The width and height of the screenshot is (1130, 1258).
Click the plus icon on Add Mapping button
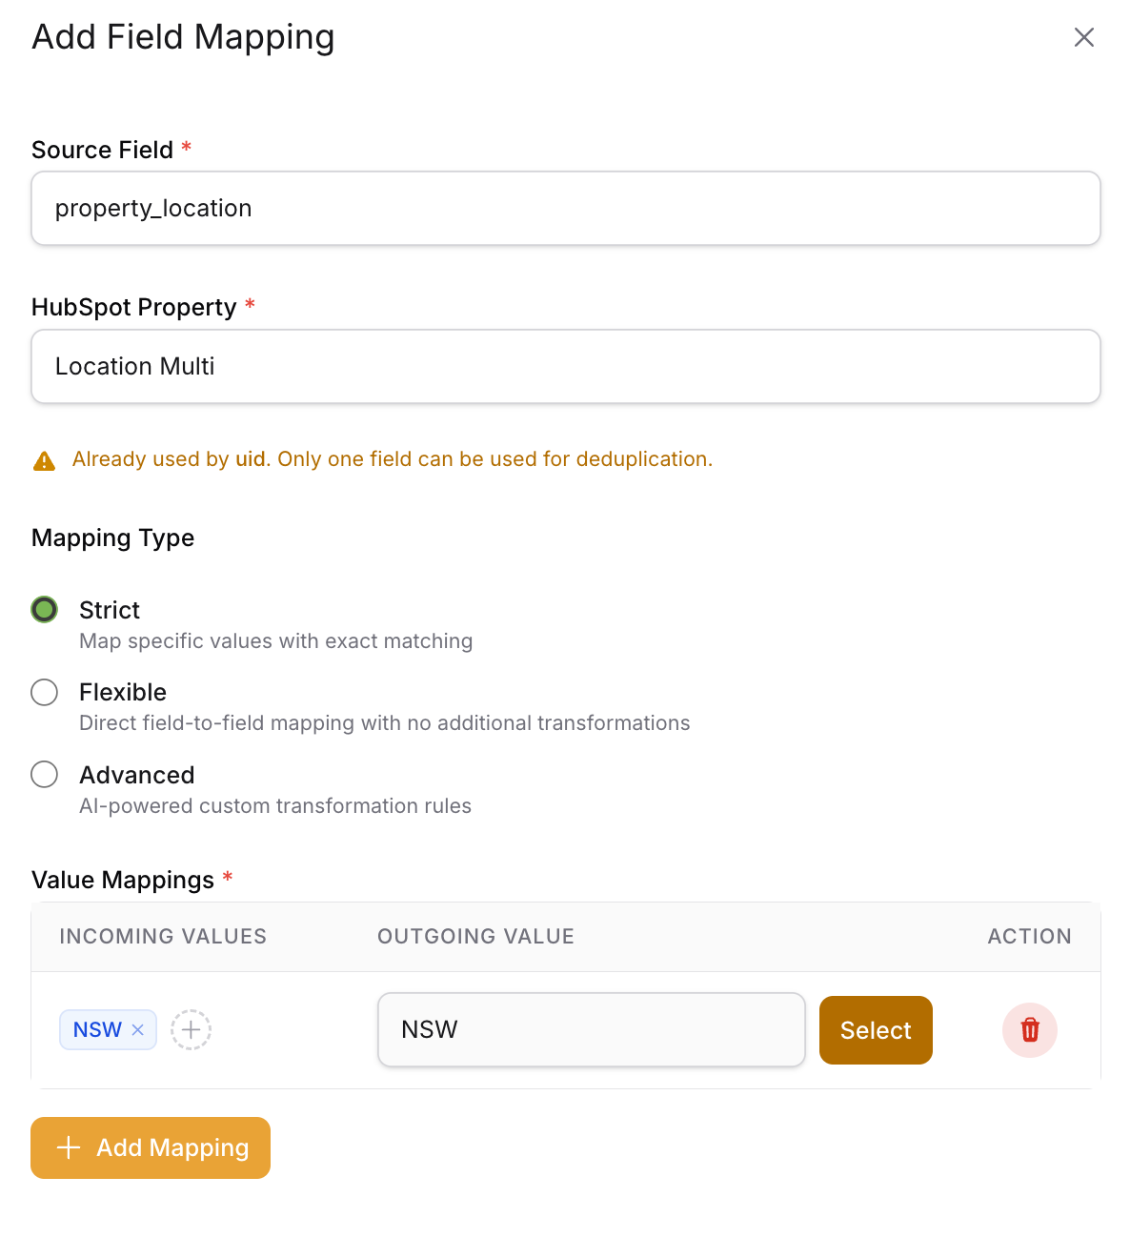[x=68, y=1147]
